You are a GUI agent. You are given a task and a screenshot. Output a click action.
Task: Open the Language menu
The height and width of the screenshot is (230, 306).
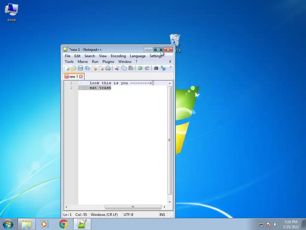pos(138,56)
